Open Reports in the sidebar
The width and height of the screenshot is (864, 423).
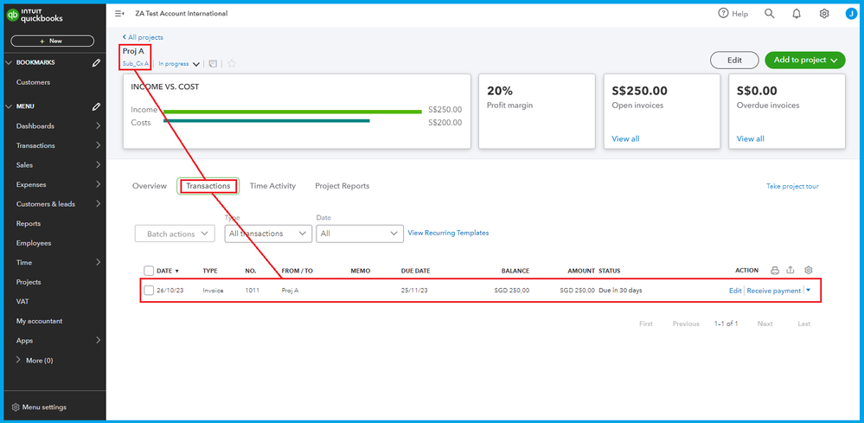coord(29,224)
